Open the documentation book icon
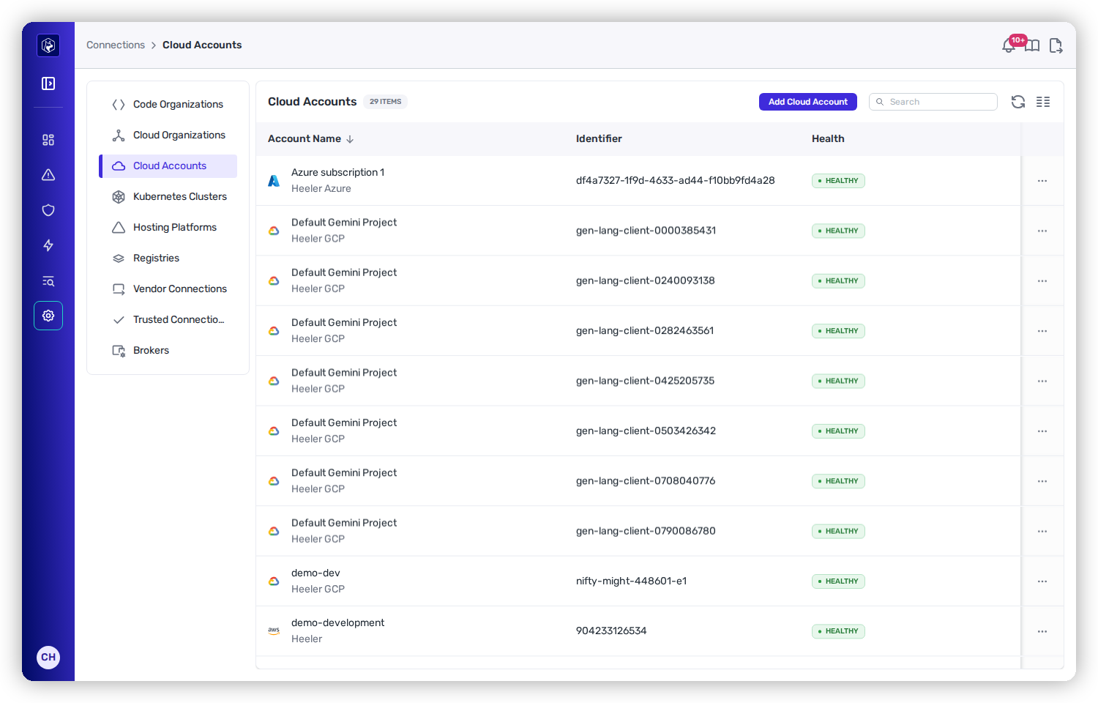 (x=1032, y=45)
